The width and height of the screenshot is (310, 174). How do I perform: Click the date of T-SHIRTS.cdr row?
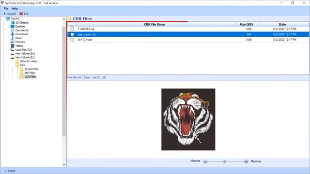285,29
